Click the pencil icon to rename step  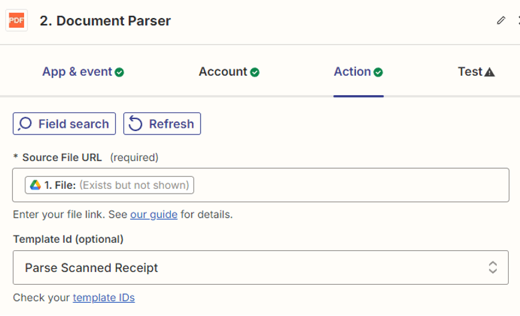click(501, 21)
